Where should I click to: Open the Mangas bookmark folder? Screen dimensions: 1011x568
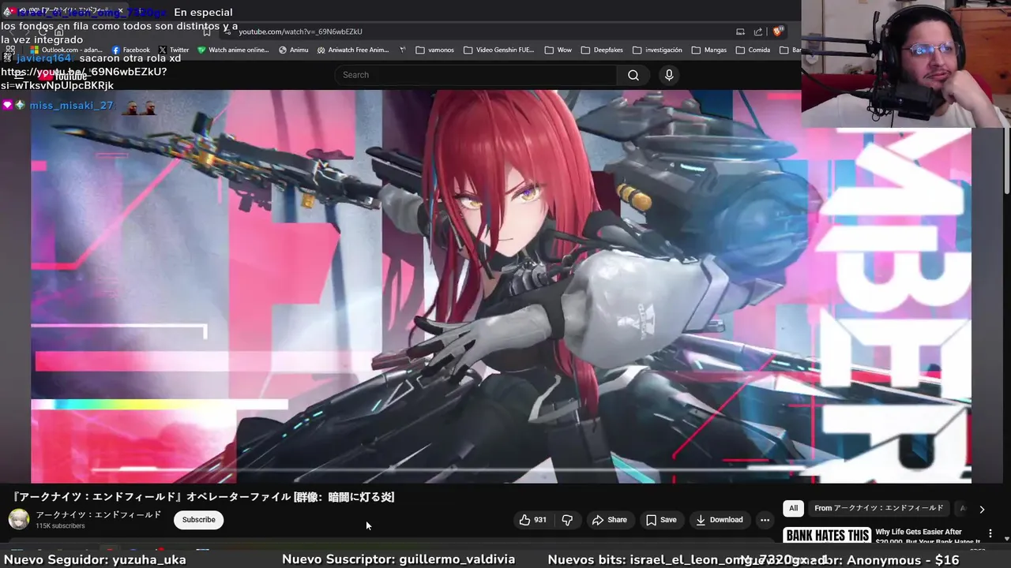(x=709, y=50)
